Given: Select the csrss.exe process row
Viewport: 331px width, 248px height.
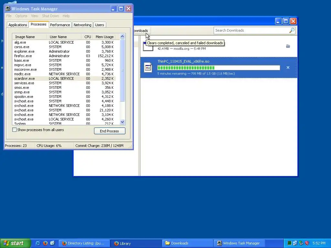Looking at the screenshot, I should pos(64,47).
